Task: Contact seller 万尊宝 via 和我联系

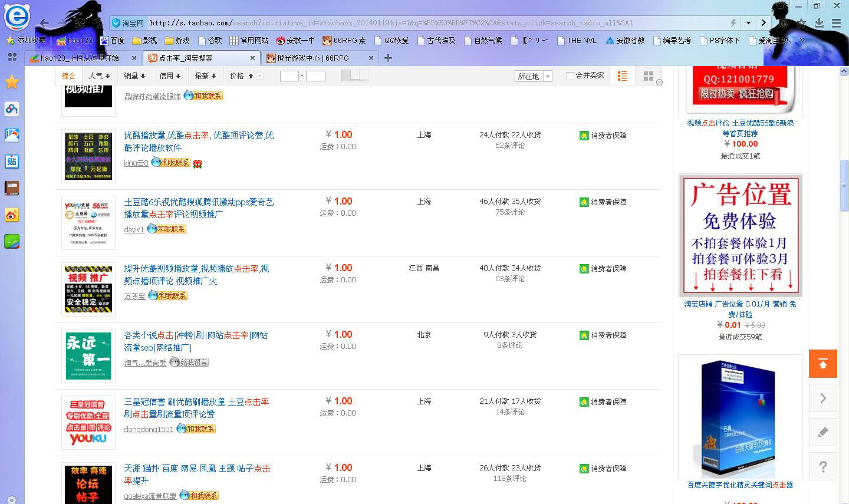Action: (167, 295)
